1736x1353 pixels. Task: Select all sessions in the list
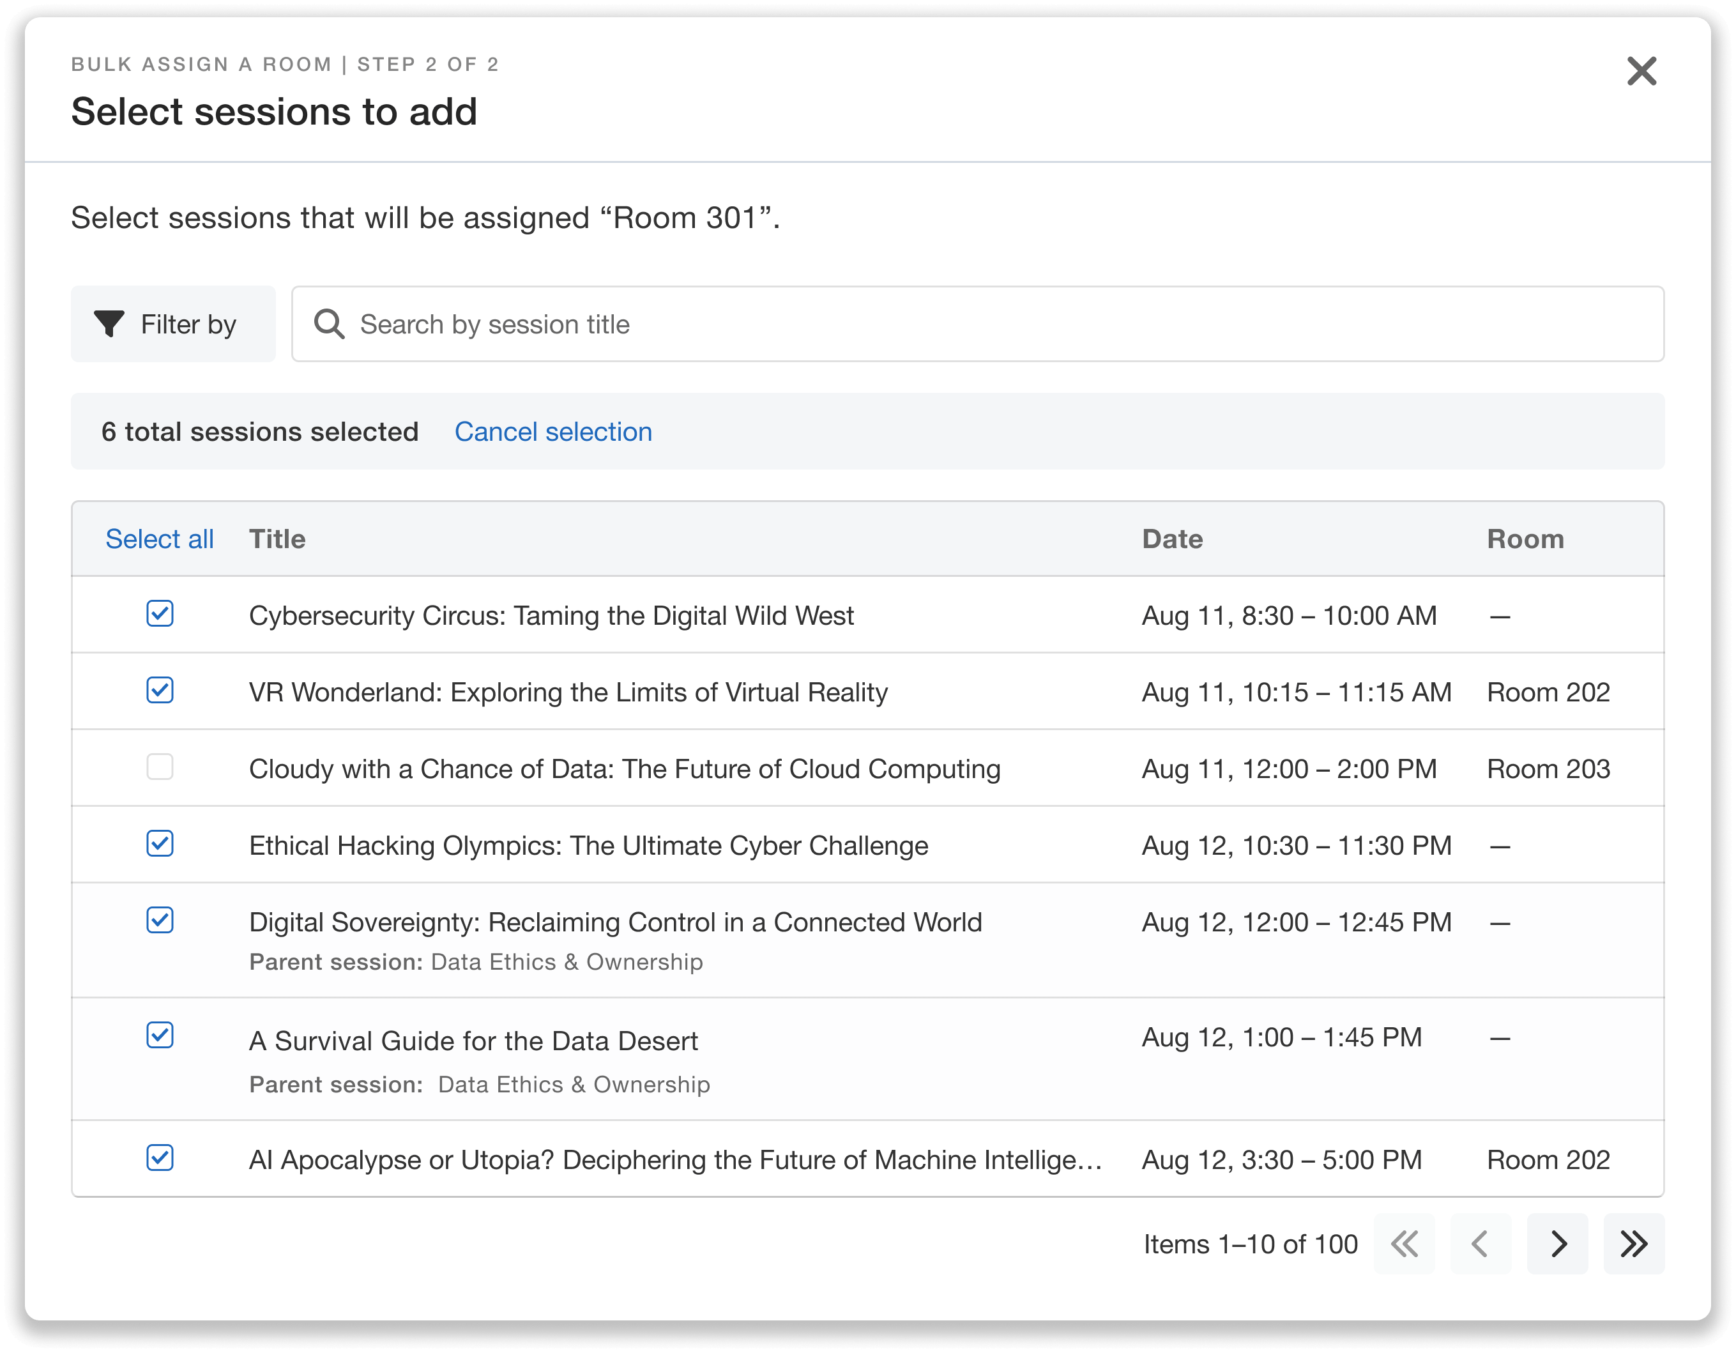(x=159, y=538)
